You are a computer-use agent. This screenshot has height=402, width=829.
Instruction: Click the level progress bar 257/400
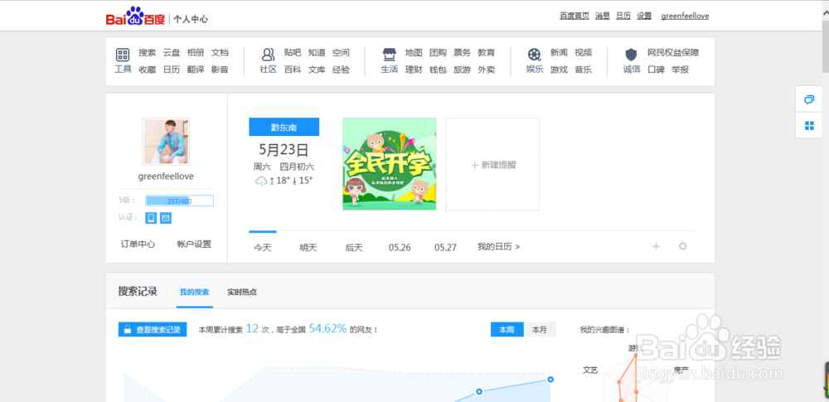tap(179, 201)
